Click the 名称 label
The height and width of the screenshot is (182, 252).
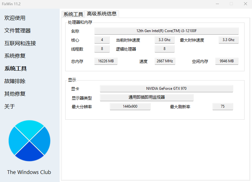[x=75, y=31]
